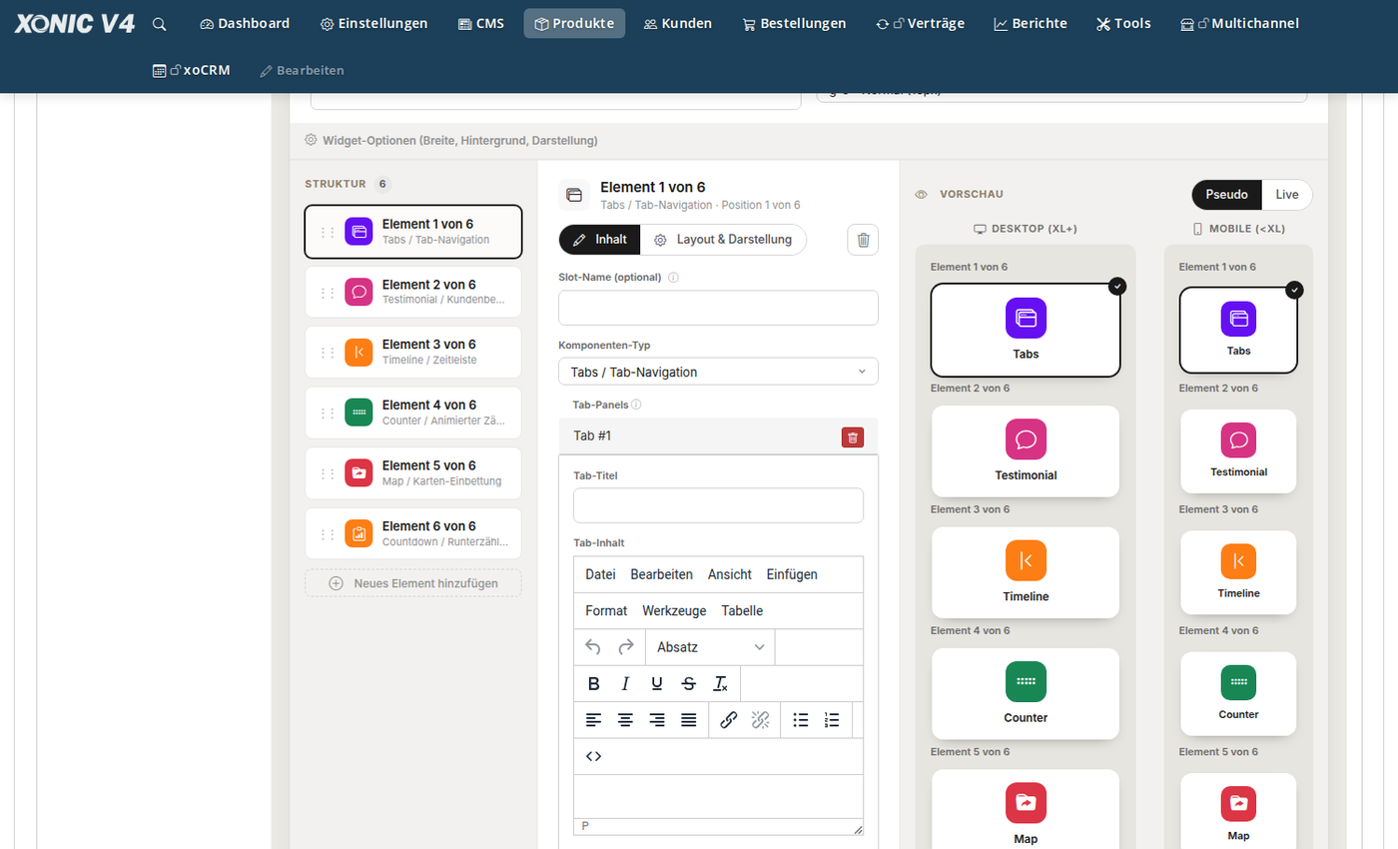The width and height of the screenshot is (1398, 849).
Task: Open the xoCRM menu
Action: (192, 70)
